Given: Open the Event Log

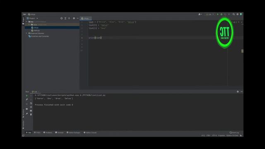Looking at the screenshot, I should 234,132.
